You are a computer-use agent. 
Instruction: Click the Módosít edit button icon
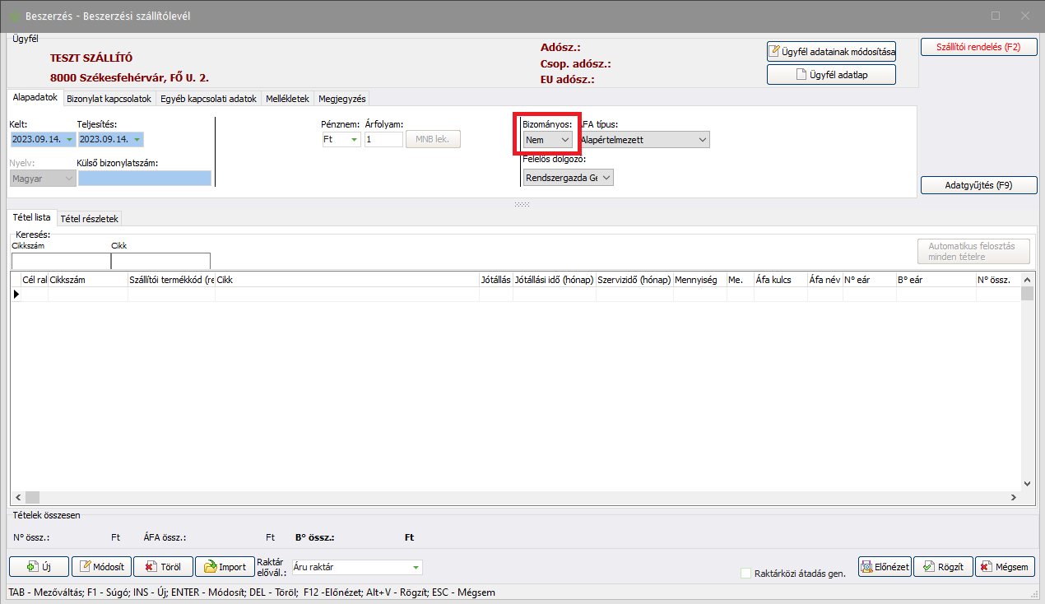pos(85,567)
